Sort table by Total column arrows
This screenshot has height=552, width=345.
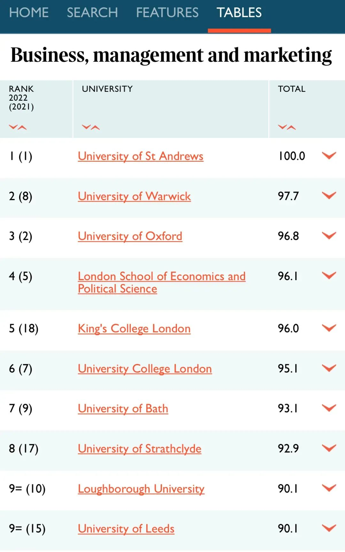[x=287, y=127]
